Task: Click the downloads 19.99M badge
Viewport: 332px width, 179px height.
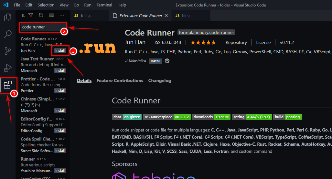Action: coord(211,117)
